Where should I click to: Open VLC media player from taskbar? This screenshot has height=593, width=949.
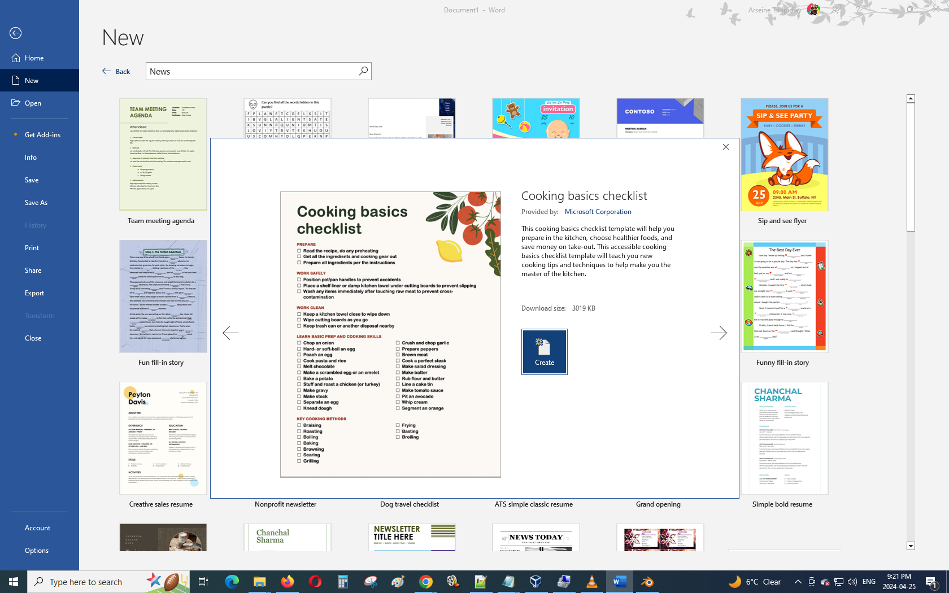591,582
